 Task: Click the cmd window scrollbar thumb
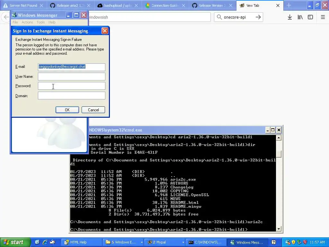tap(279, 154)
